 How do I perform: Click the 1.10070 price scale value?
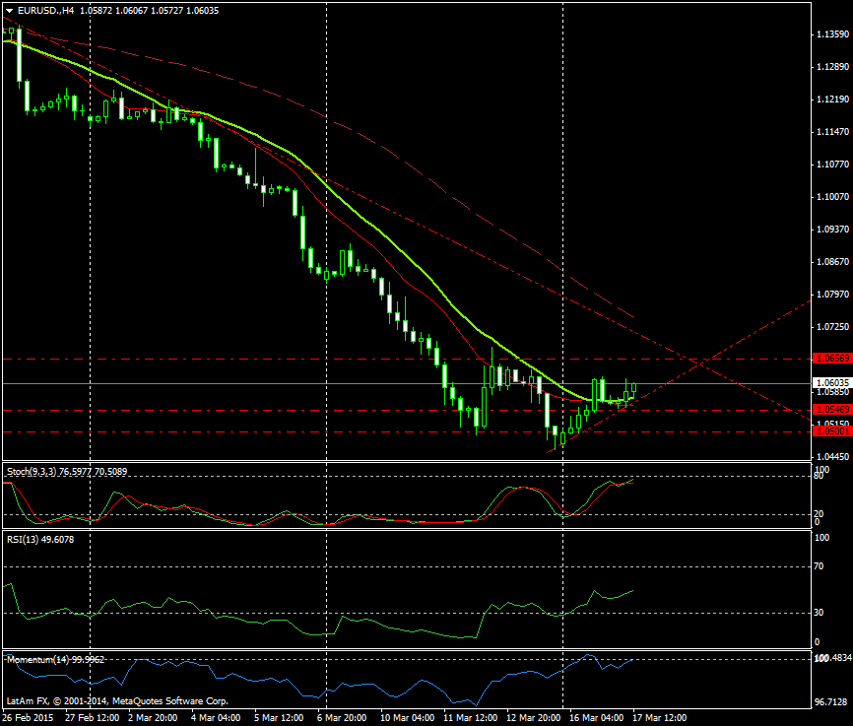click(831, 196)
